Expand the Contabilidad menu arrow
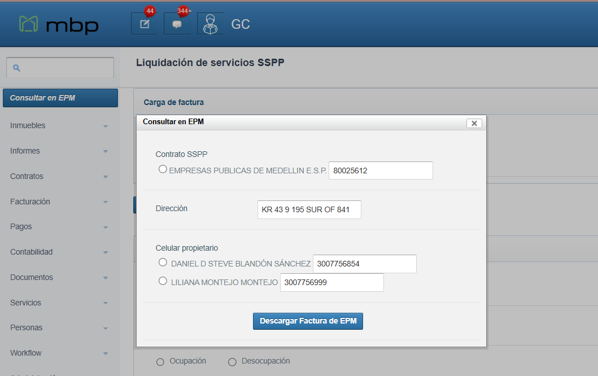 click(x=106, y=252)
